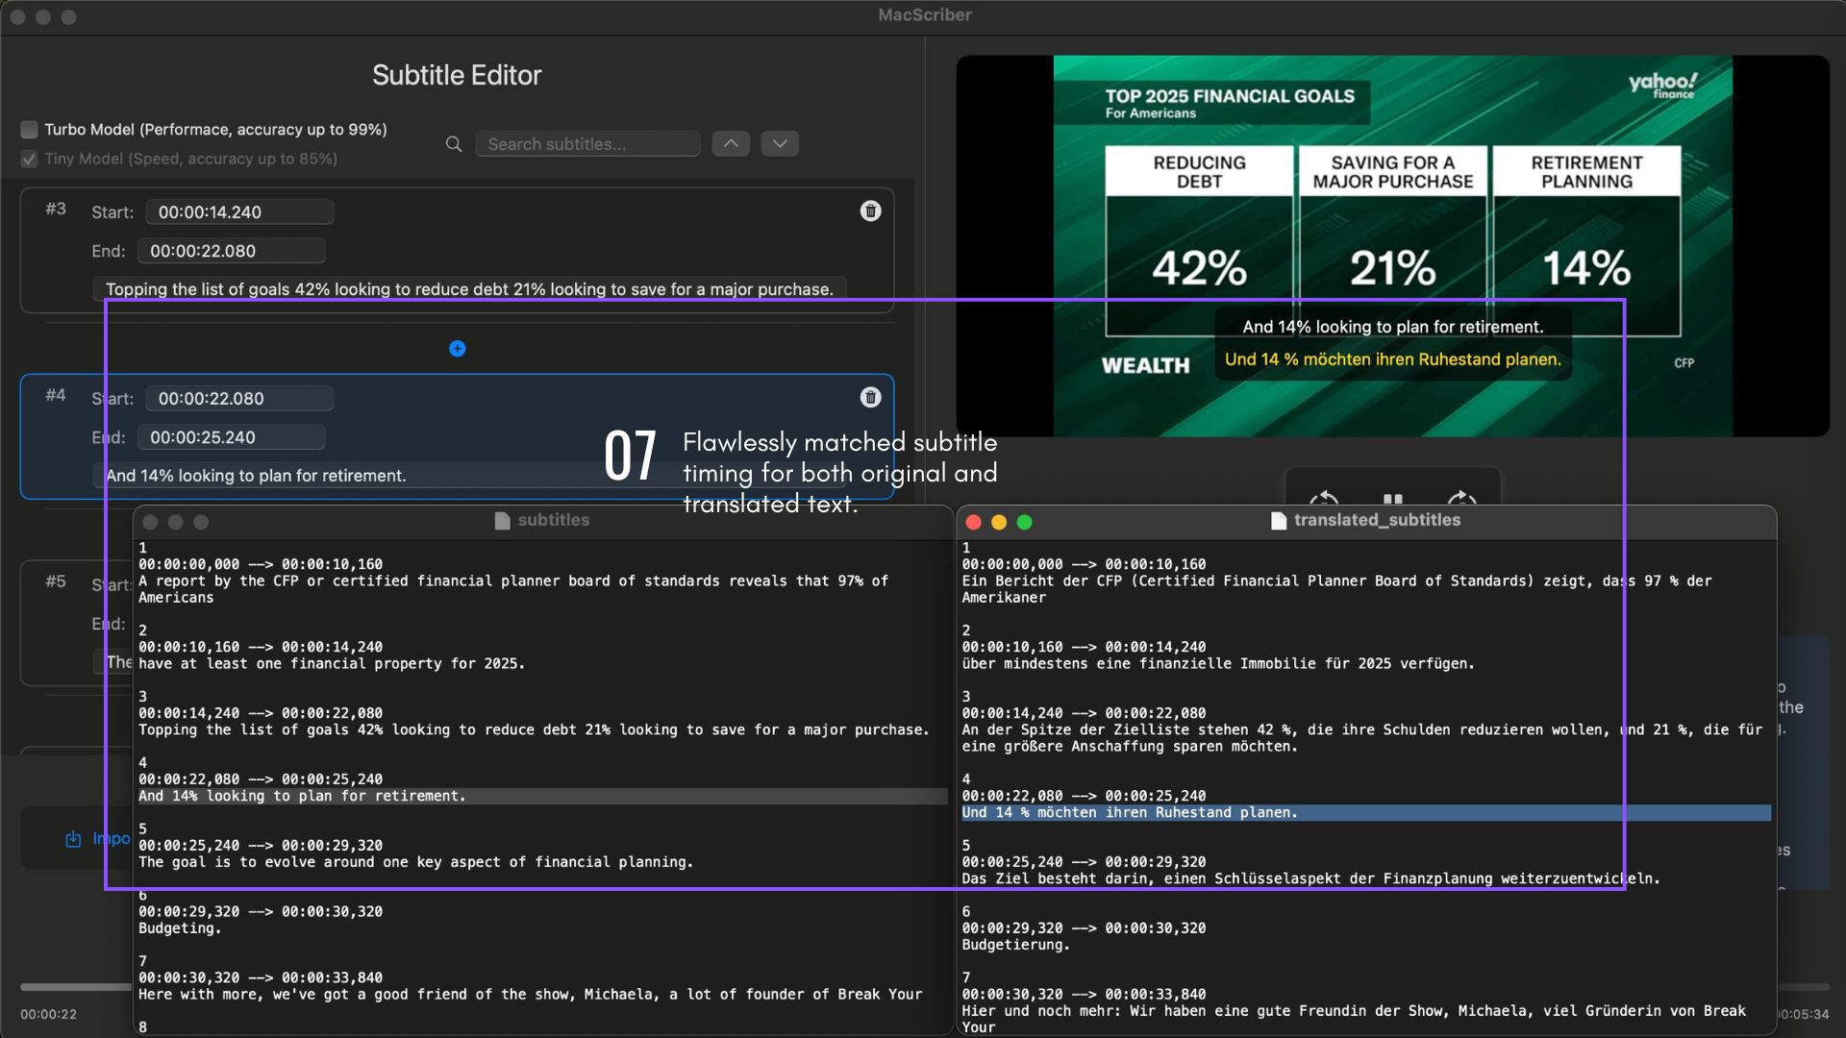This screenshot has width=1846, height=1038.
Task: Click the search magnifier icon
Action: click(454, 144)
